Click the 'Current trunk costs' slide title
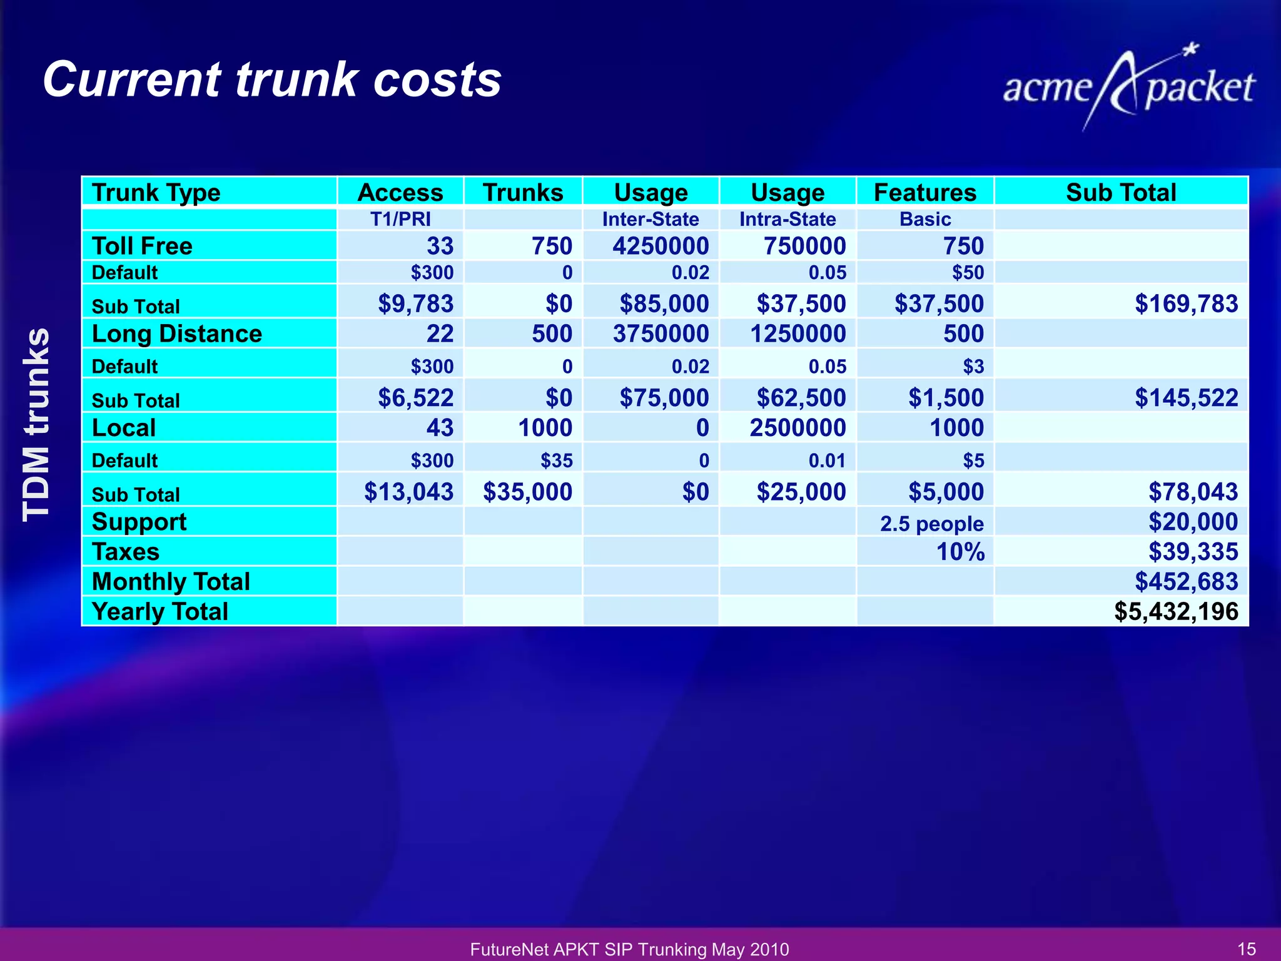Image resolution: width=1281 pixels, height=961 pixels. [x=272, y=79]
